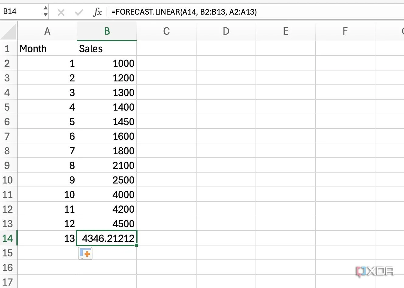
Task: Select the month 13 cell
Action: tap(47, 238)
